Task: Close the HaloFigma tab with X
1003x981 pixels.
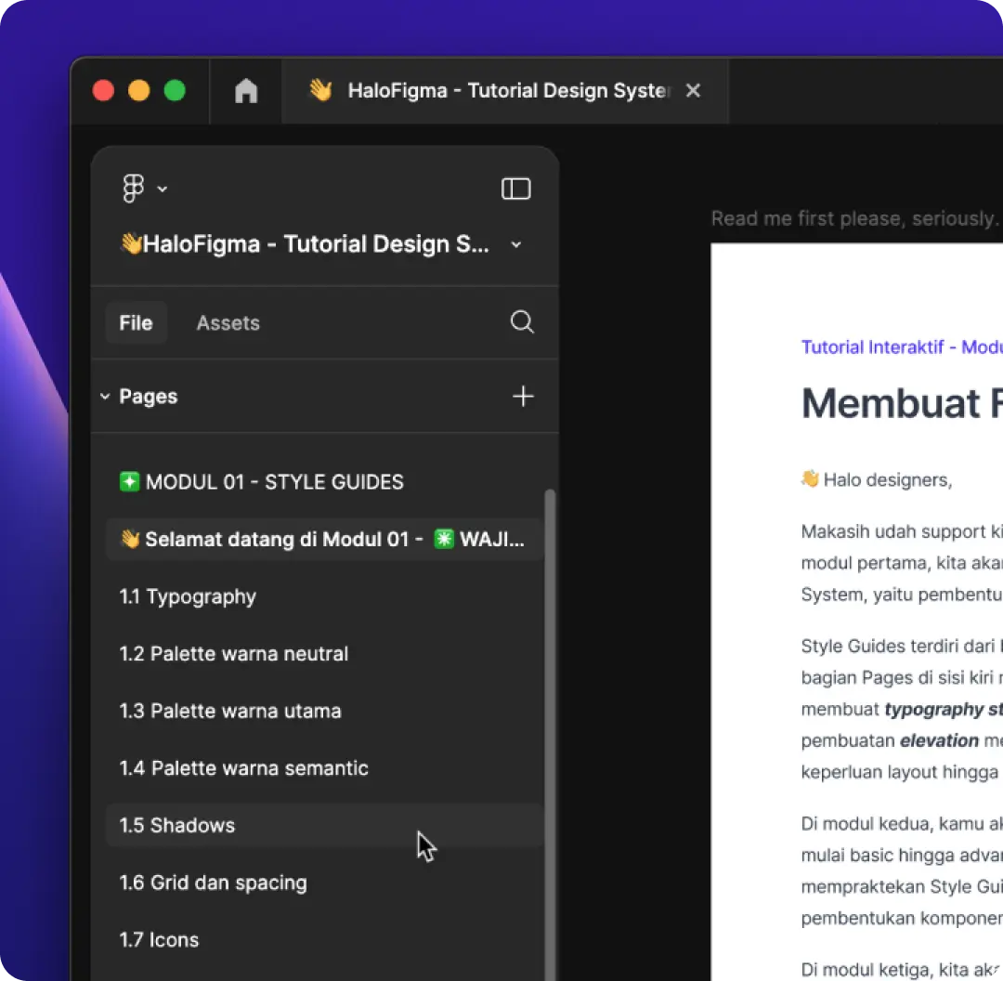Action: tap(693, 91)
